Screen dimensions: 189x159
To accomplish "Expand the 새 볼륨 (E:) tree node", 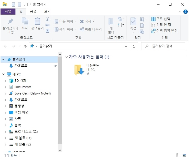I will coord(5,144).
